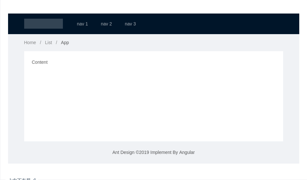
Task: Click the logo placeholder in the header
Action: point(43,24)
